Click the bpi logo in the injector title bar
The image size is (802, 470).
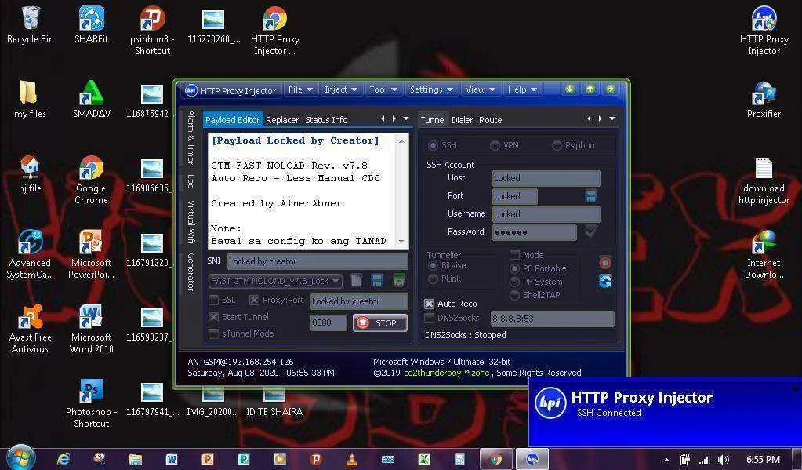[x=191, y=90]
